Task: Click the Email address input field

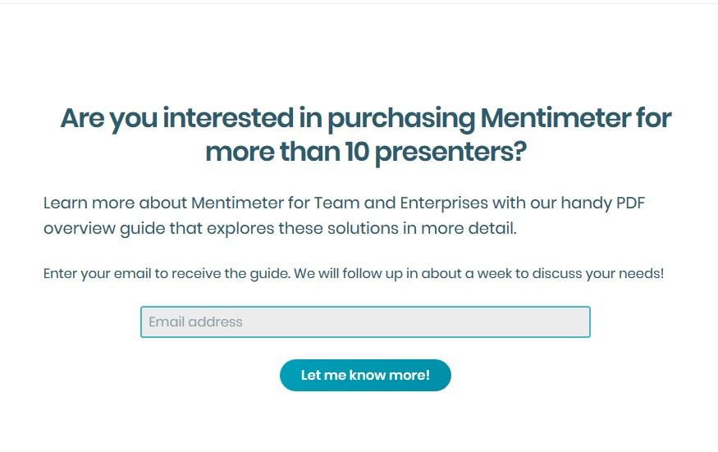Action: pyautogui.click(x=365, y=322)
